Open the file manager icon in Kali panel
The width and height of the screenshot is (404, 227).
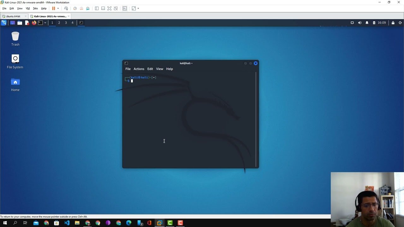pos(20,23)
